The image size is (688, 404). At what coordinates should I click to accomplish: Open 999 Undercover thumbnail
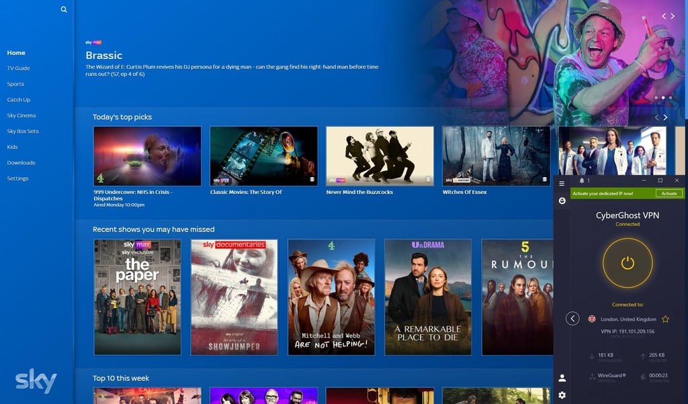(x=147, y=156)
